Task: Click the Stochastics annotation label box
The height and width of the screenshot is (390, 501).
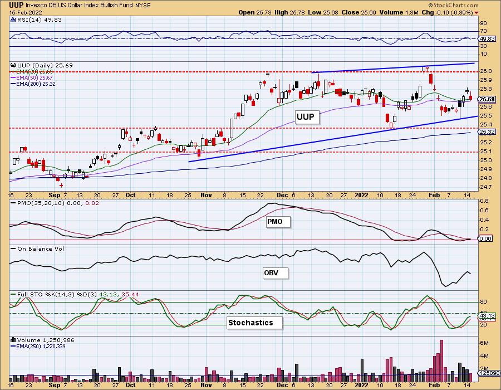Action: click(x=254, y=323)
